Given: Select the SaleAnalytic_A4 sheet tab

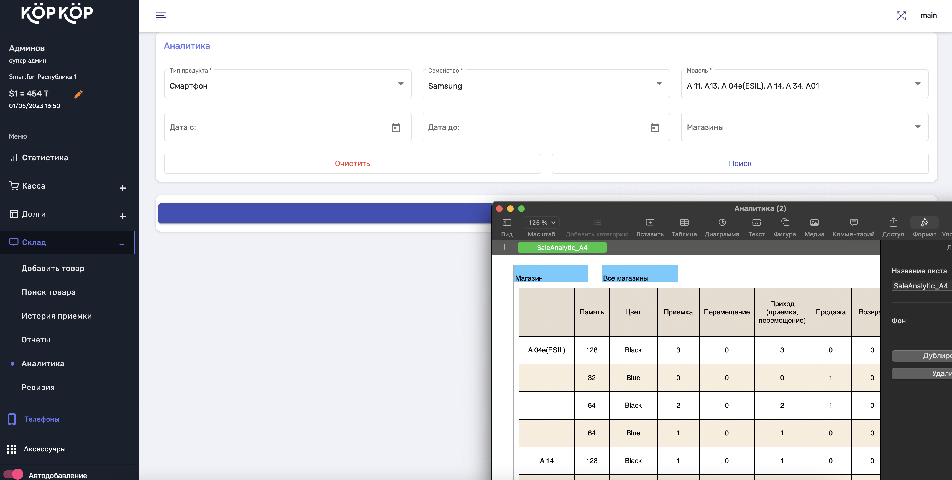Looking at the screenshot, I should (562, 247).
